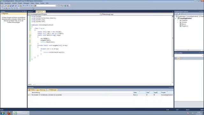Open the Projekt menu
Screen dimensions: 204x115
20,3
